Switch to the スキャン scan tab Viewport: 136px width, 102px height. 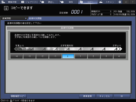tap(107, 2)
